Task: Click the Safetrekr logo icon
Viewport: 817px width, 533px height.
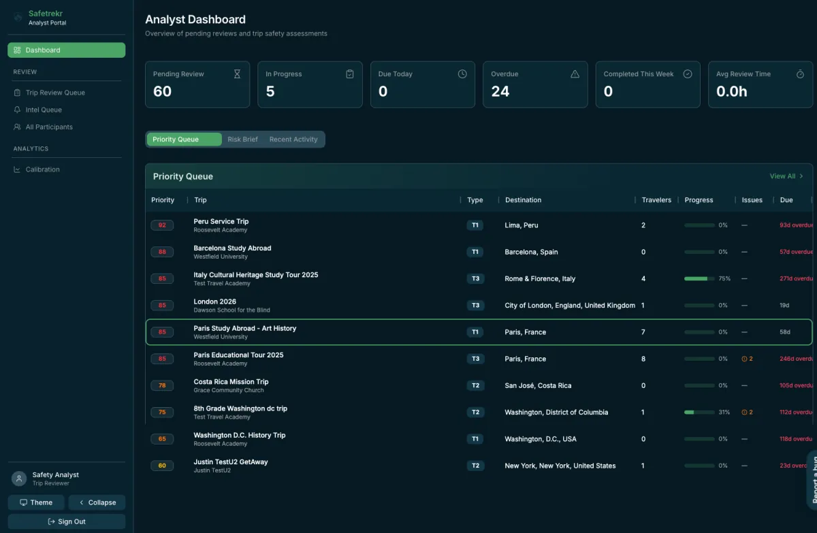Action: click(x=18, y=18)
